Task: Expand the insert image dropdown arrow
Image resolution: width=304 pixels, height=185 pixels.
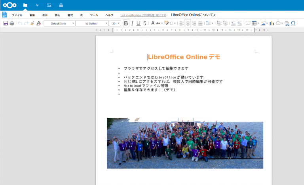Action: pyautogui.click(x=267, y=23)
